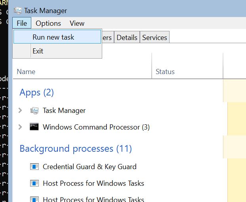The height and width of the screenshot is (202, 246).
Task: Click the Task Manager app icon in Apps list
Action: [34, 111]
